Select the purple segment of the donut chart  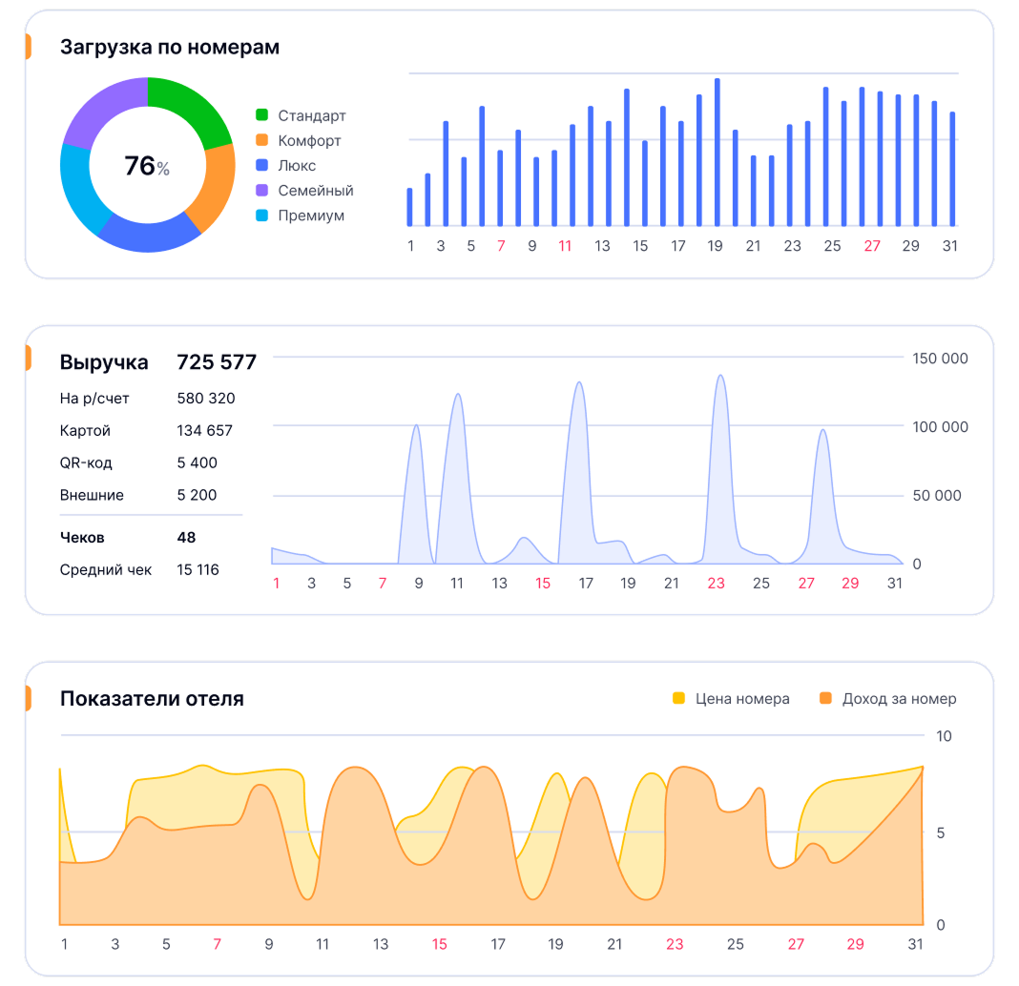coord(102,110)
